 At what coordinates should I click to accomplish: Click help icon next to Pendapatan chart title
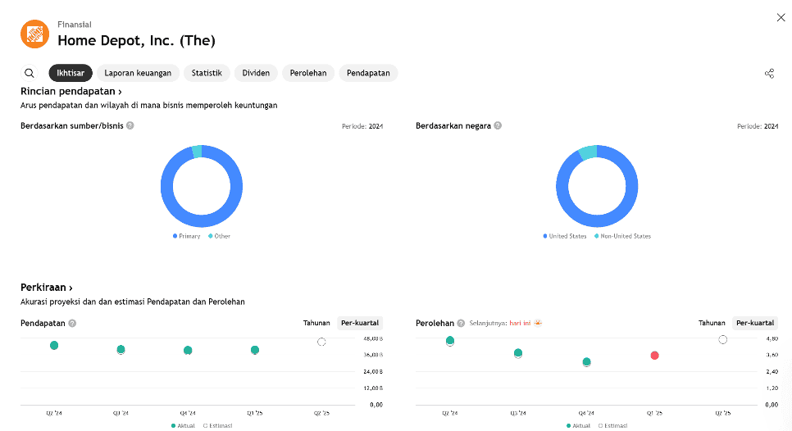tap(72, 324)
